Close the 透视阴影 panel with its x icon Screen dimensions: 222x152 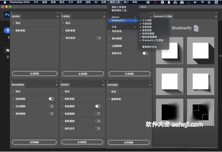point(61,81)
